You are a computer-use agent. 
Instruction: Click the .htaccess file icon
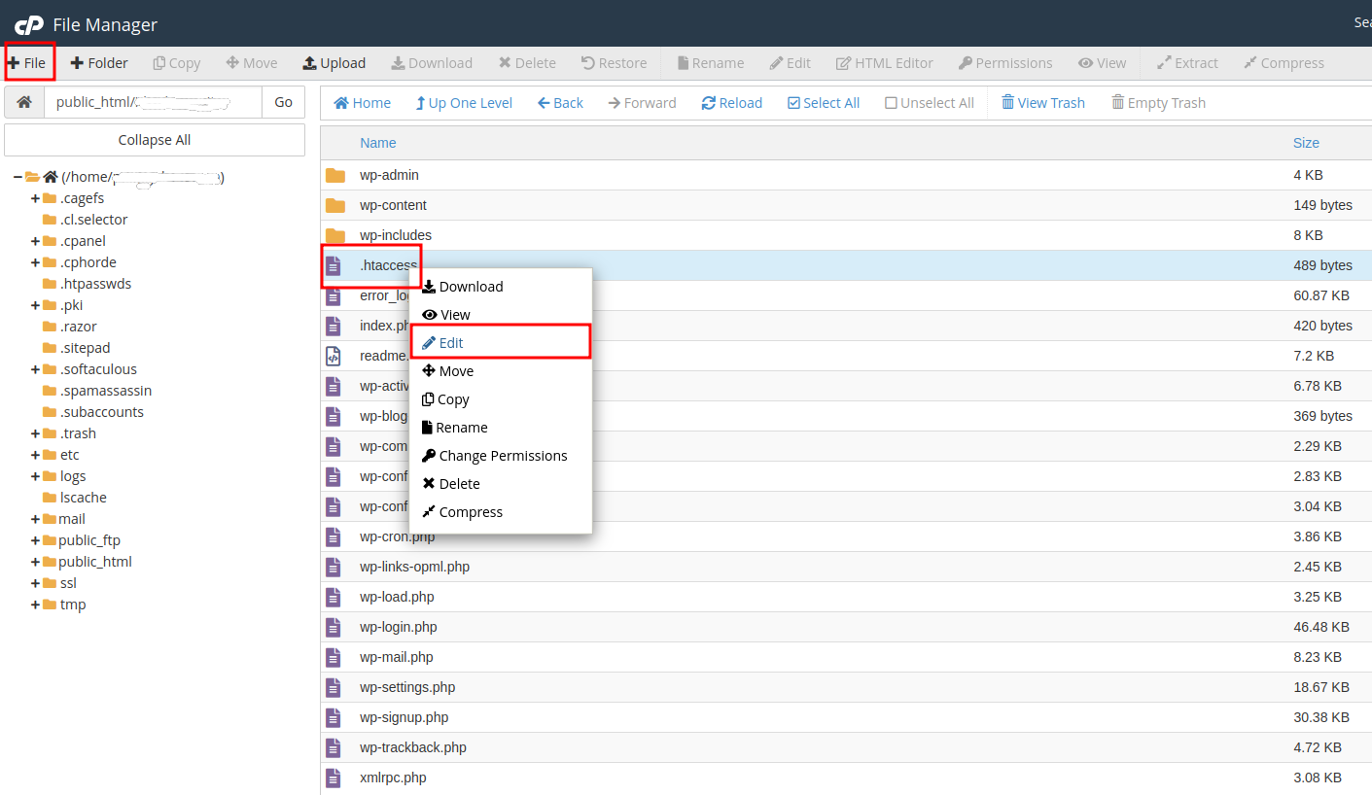coord(334,265)
